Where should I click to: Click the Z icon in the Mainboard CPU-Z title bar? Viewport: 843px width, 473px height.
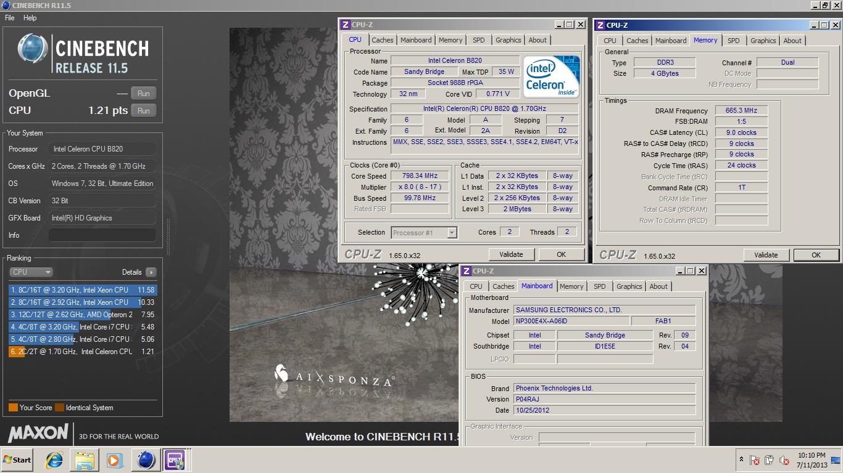pos(467,271)
